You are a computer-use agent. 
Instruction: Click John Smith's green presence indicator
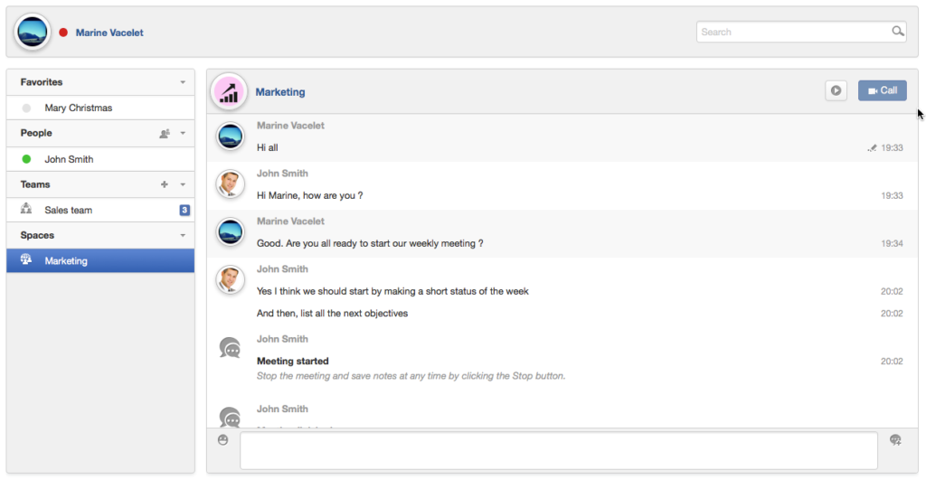26,159
